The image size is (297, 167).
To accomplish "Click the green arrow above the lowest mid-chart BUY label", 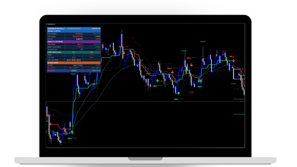I will [x=178, y=93].
